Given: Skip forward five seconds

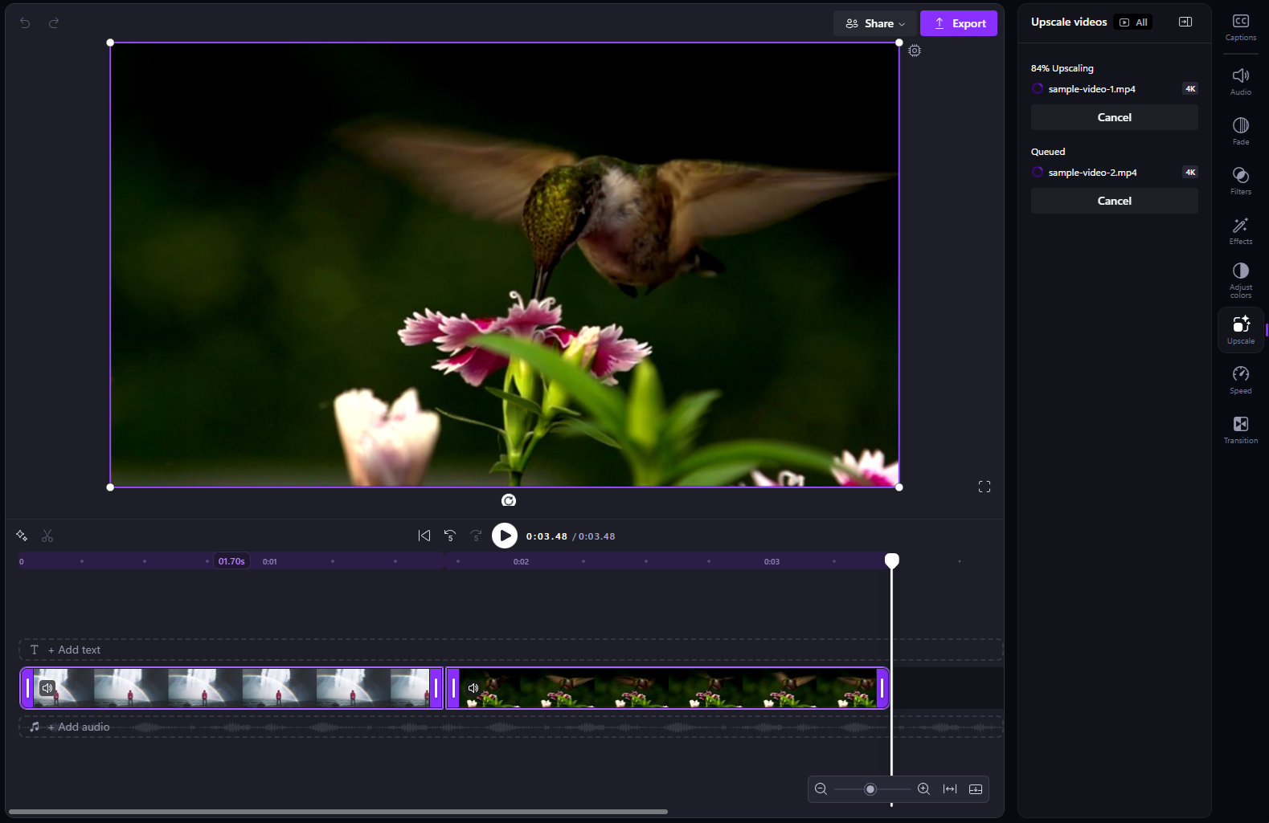Looking at the screenshot, I should point(476,536).
